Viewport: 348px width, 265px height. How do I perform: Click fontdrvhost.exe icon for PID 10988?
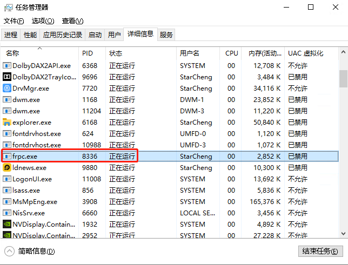click(x=7, y=145)
